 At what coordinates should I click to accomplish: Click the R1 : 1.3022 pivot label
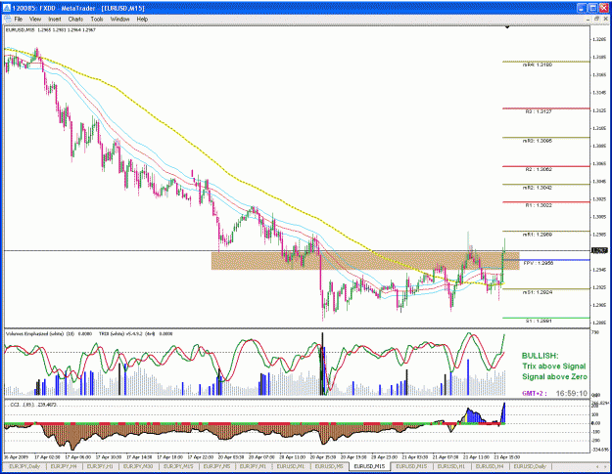[x=539, y=205]
